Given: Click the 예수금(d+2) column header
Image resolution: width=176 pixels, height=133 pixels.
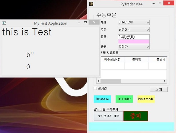Looking at the screenshot, I should (x=112, y=59).
